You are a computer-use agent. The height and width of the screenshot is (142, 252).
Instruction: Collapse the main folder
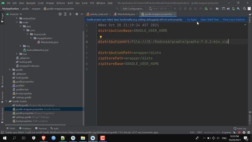pos(17,22)
